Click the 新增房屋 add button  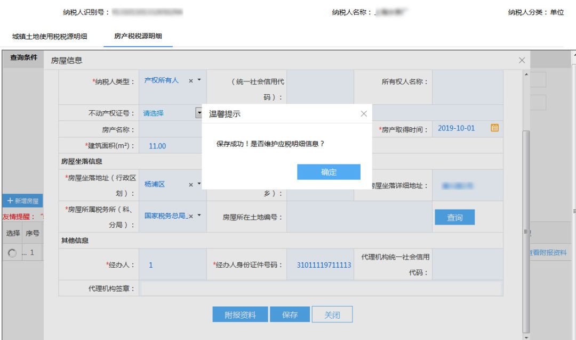[22, 201]
